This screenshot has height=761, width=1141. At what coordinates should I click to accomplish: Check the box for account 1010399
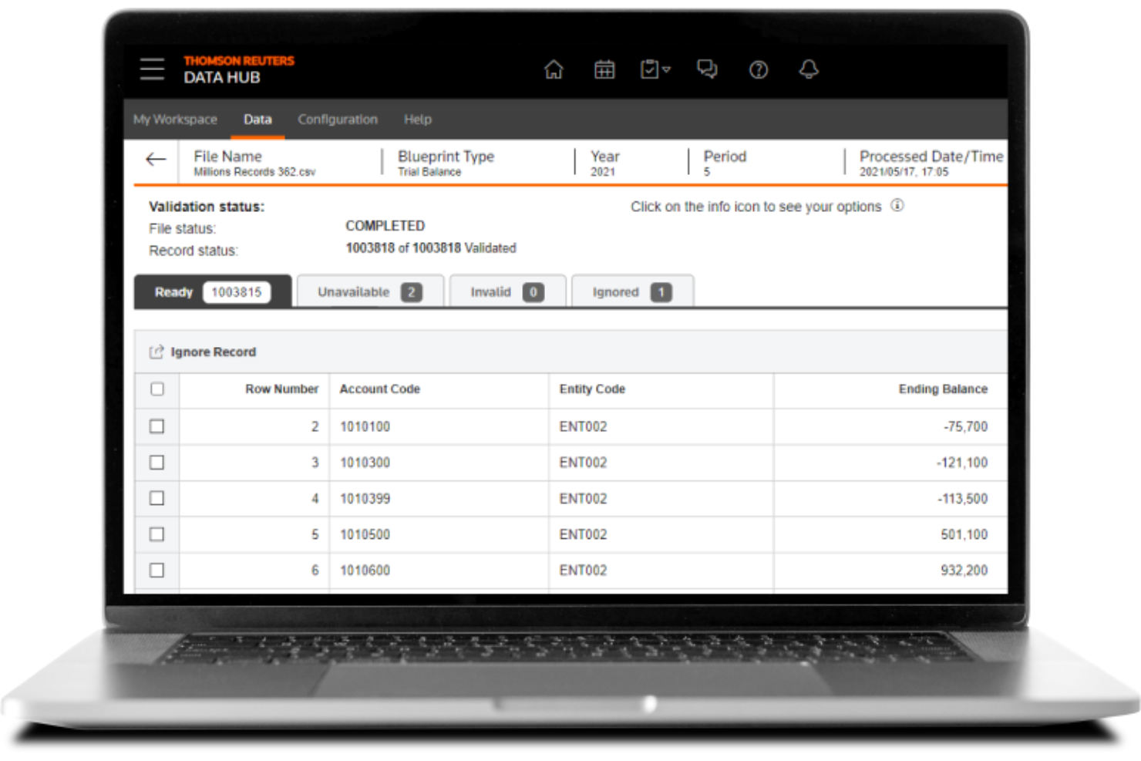pyautogui.click(x=157, y=498)
